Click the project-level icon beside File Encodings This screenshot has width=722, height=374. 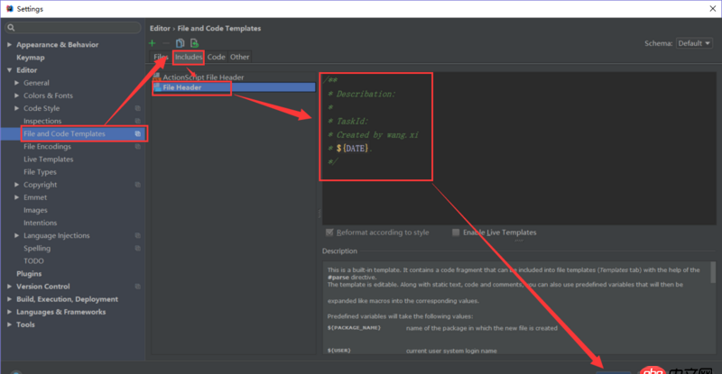coord(137,146)
